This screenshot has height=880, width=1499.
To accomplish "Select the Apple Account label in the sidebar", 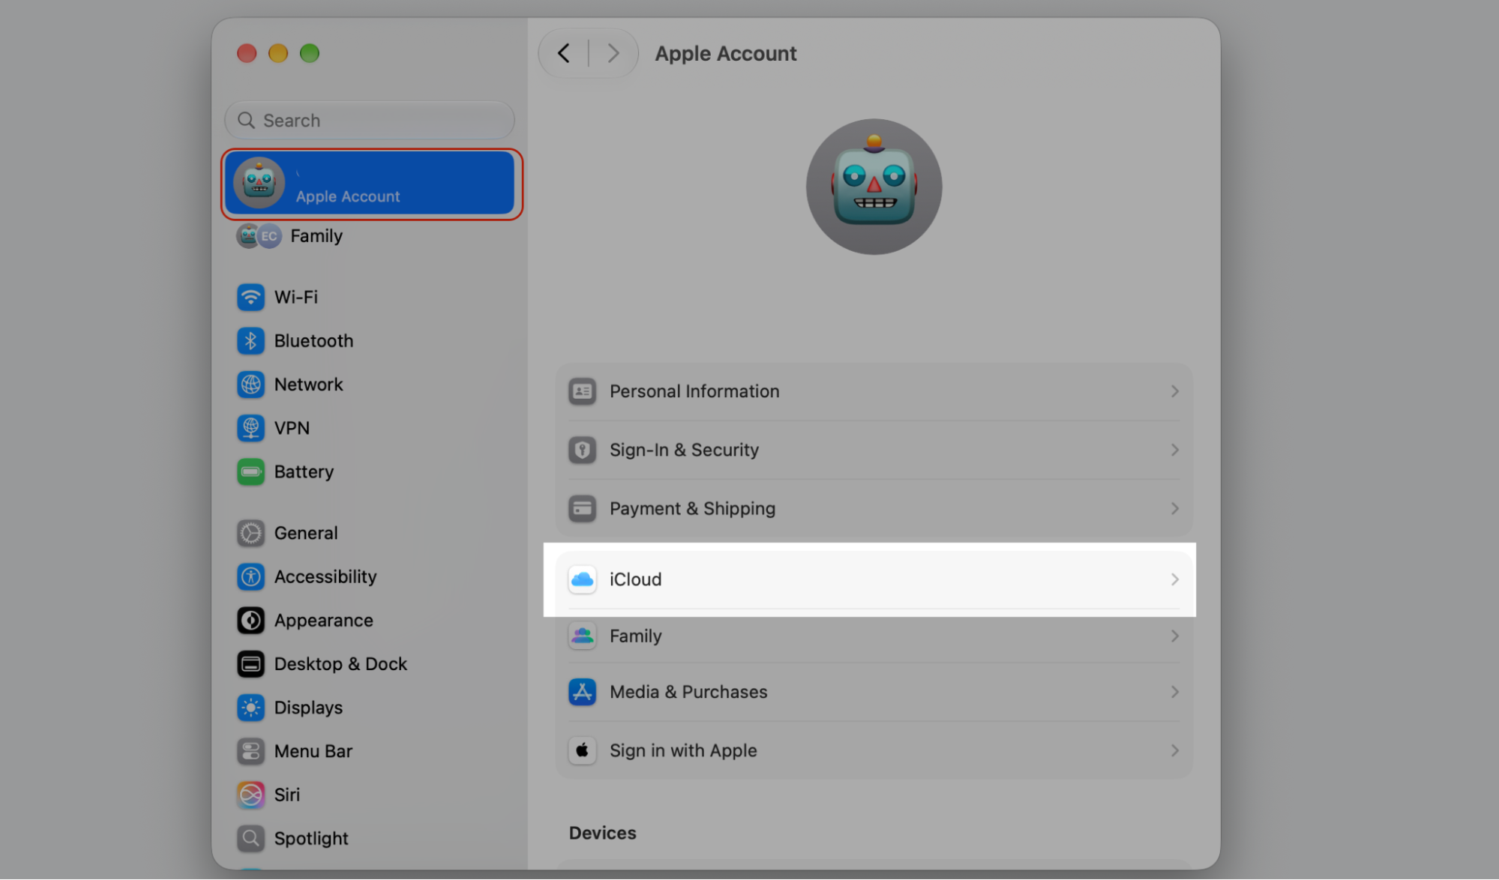I will pos(348,196).
